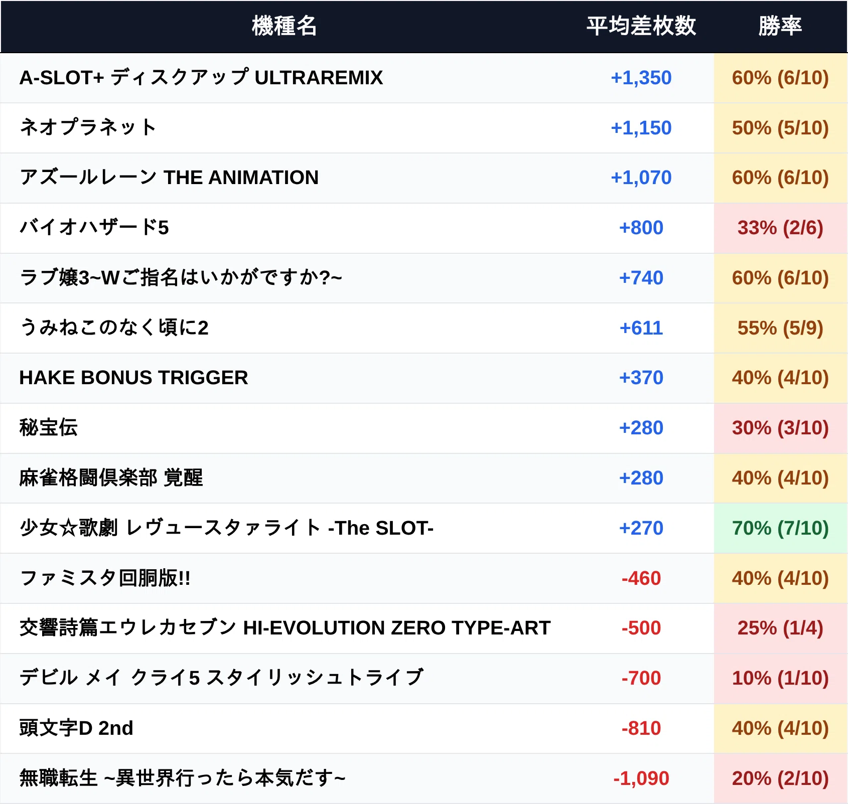Select 頭文字D 2nd machine name
The width and height of the screenshot is (848, 804).
pos(76,728)
